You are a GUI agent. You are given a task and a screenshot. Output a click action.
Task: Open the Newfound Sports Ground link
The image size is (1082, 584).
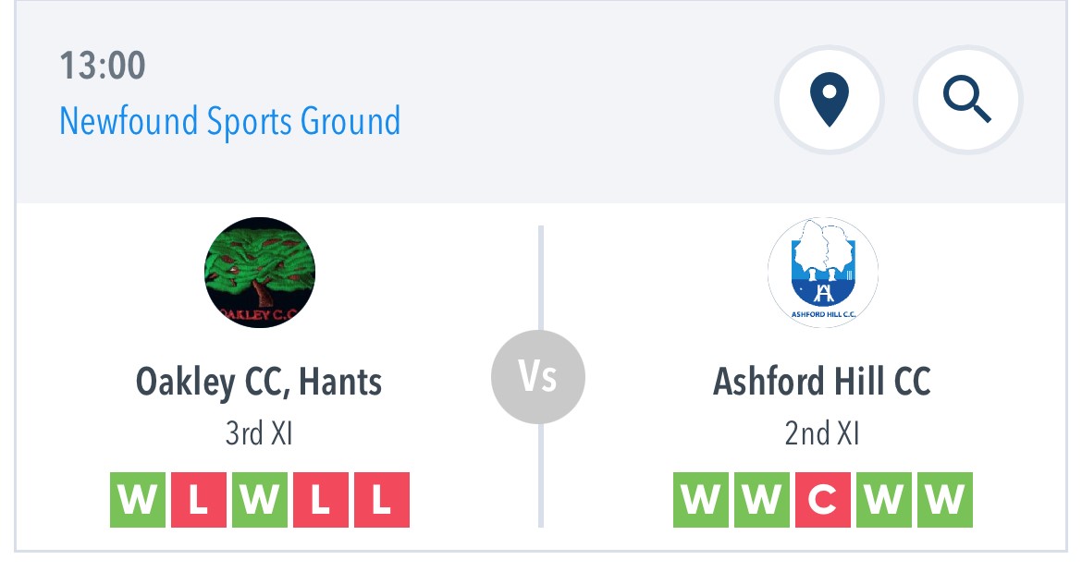229,121
